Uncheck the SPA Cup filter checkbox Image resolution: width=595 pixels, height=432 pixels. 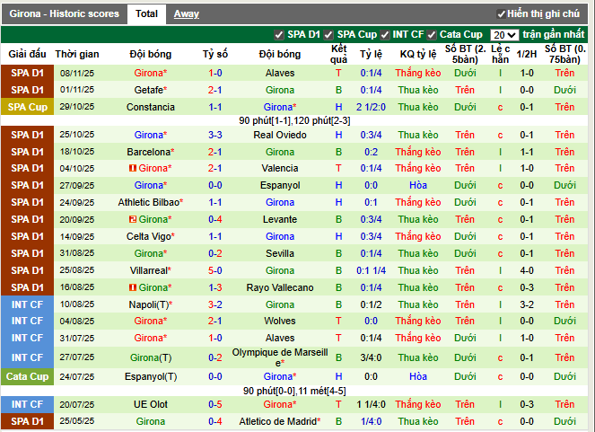point(328,35)
